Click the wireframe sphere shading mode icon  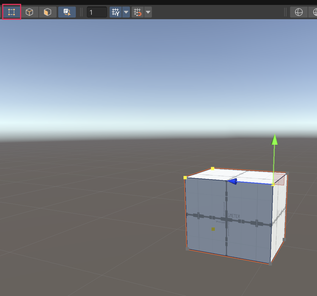point(299,12)
